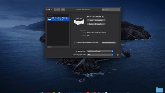Click the plus icon to add a printer
Image resolution: width=165 pixels, height=93 pixels.
click(48, 47)
